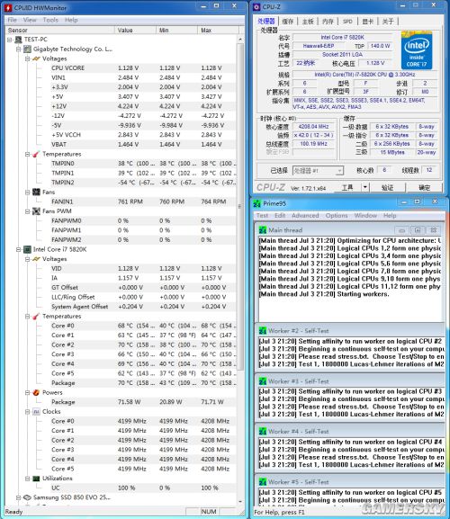The width and height of the screenshot is (450, 519).
Task: Click the confirm button in CPU-Z
Action: pos(425,188)
